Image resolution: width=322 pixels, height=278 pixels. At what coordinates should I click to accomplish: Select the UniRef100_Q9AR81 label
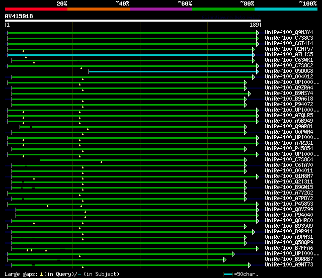click(289, 127)
